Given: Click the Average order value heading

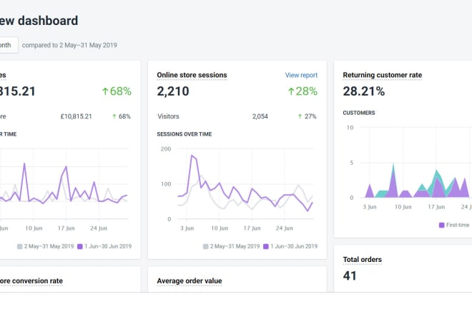Looking at the screenshot, I should pos(190,280).
